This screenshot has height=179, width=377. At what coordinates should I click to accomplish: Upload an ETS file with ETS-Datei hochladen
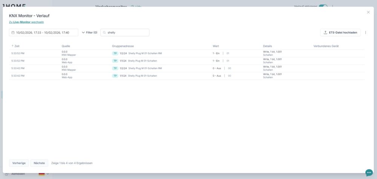tap(340, 32)
